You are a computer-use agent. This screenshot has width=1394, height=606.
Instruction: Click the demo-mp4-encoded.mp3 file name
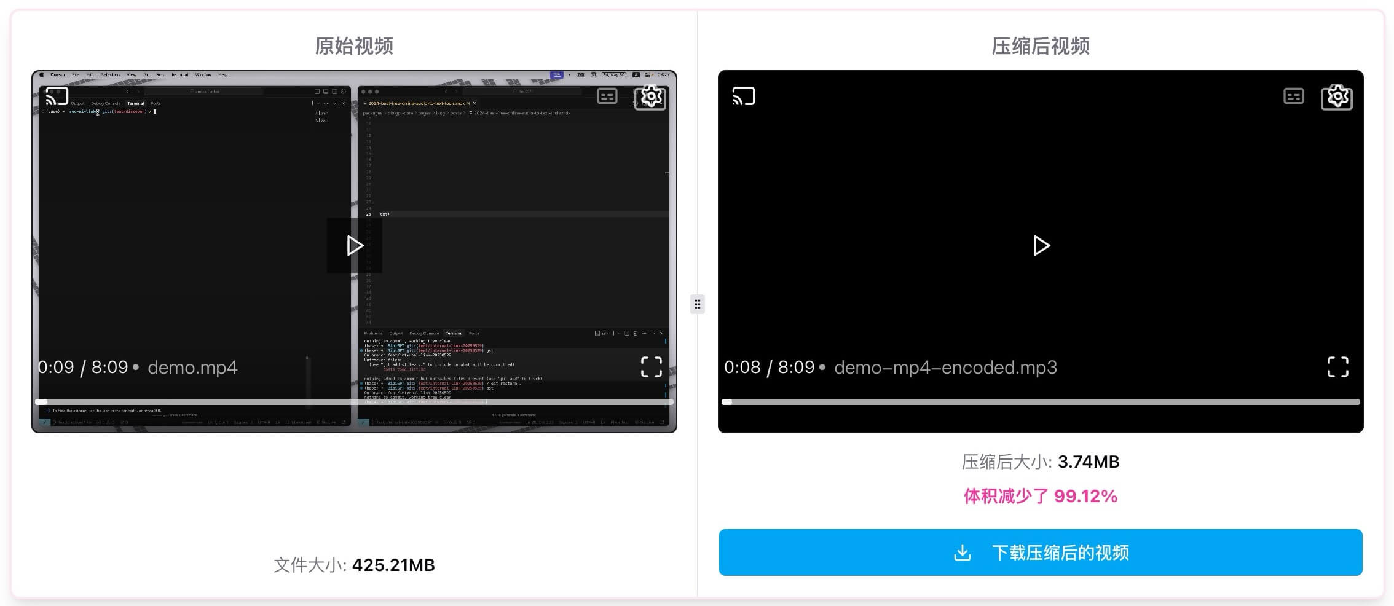point(945,368)
